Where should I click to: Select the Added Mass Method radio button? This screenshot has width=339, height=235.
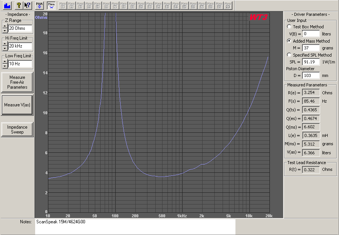[x=289, y=41]
